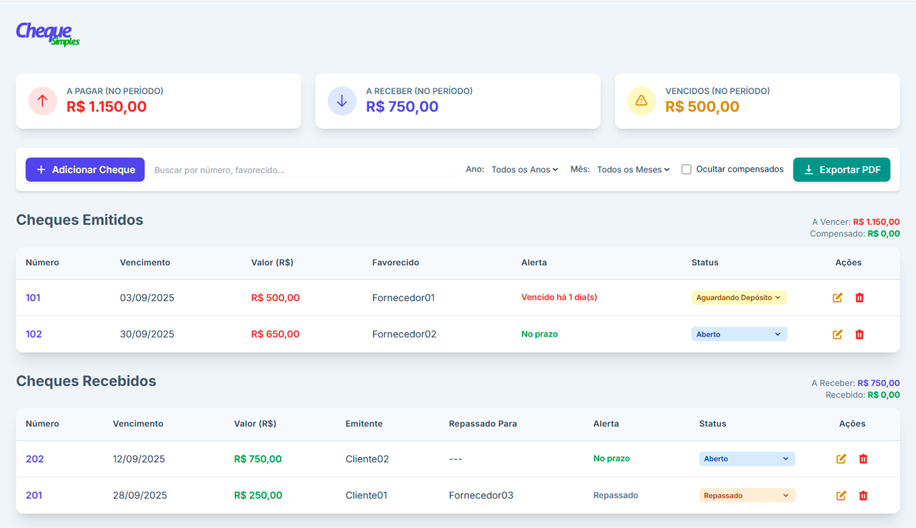Screen dimensions: 916x528
Task: Delete cheque 101 using trash icon
Action: click(x=859, y=298)
